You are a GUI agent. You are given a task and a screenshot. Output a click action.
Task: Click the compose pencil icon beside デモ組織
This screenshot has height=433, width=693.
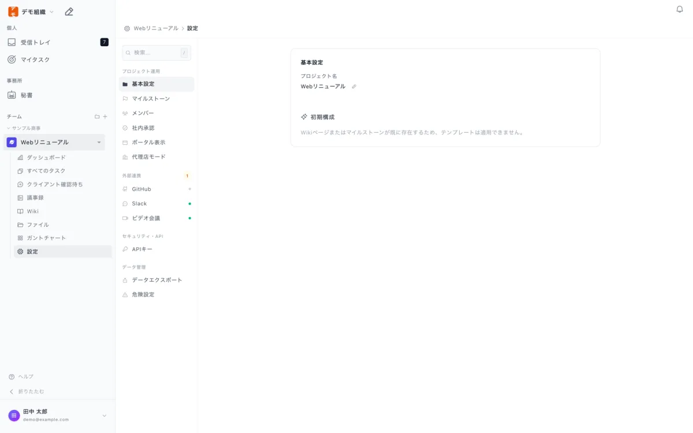tap(69, 12)
